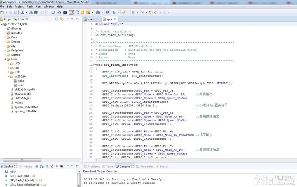The height and width of the screenshot is (187, 297).
Task: Open the File menu
Action: pyautogui.click(x=2, y=7)
